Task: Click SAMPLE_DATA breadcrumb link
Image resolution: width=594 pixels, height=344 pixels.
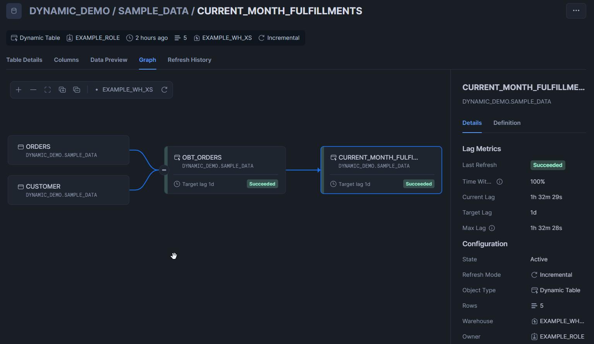Action: click(x=153, y=11)
